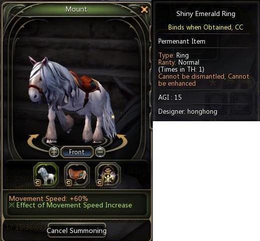Click the Permenant Item label
Viewport: 260px width, 241px height.
(x=182, y=41)
